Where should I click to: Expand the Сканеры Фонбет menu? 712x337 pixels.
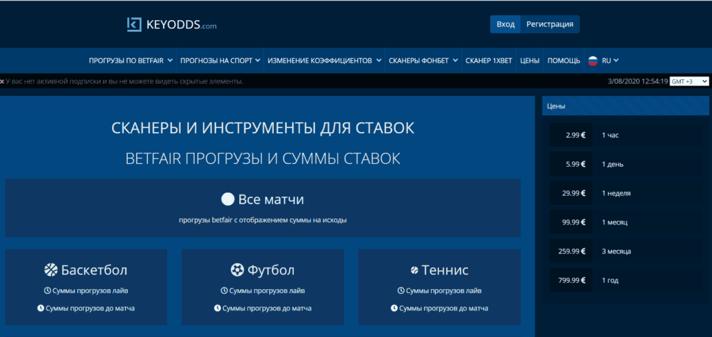(423, 60)
